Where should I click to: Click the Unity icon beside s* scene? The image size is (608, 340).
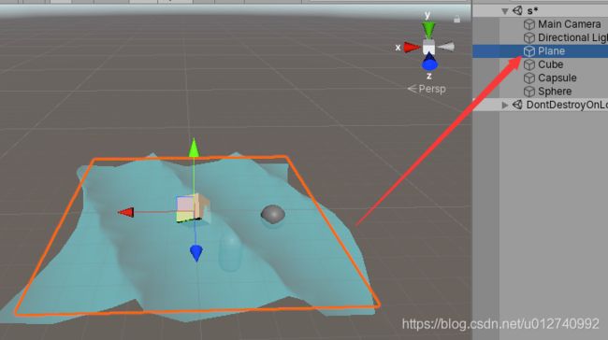517,11
